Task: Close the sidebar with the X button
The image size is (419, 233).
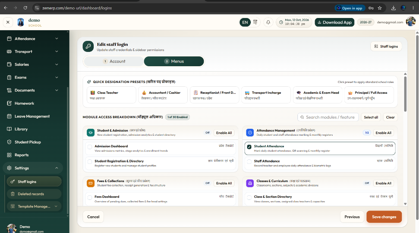Action: click(8, 22)
